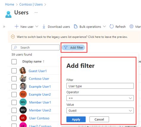The height and width of the screenshot is (127, 141).
Task: Click the orange EU avatar icon
Action: (23, 94)
